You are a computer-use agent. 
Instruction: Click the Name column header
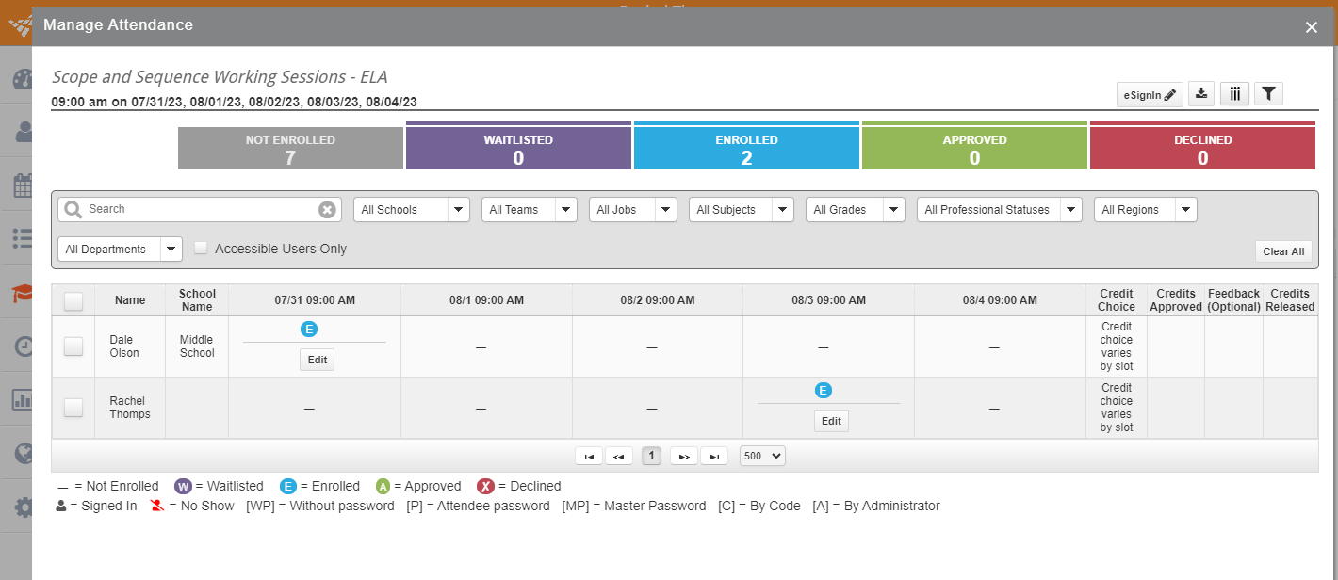coord(130,300)
